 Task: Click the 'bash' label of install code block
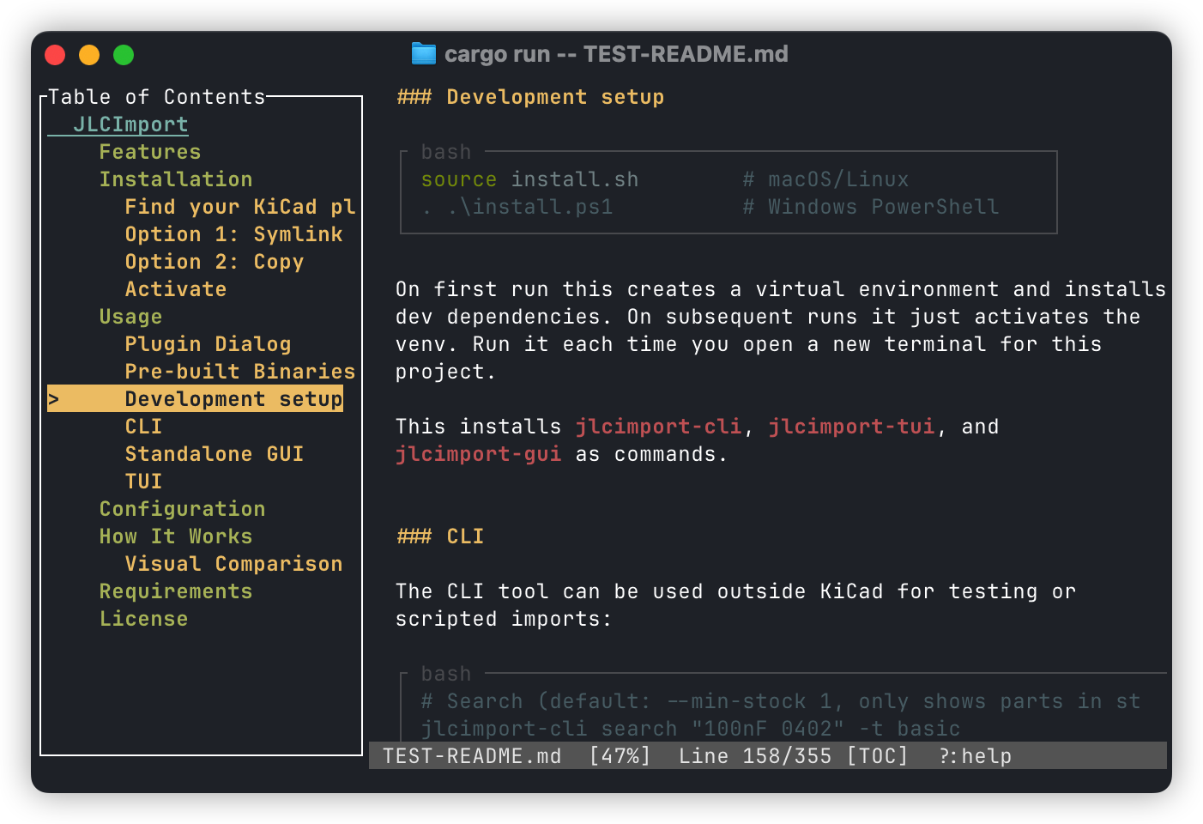(x=446, y=152)
